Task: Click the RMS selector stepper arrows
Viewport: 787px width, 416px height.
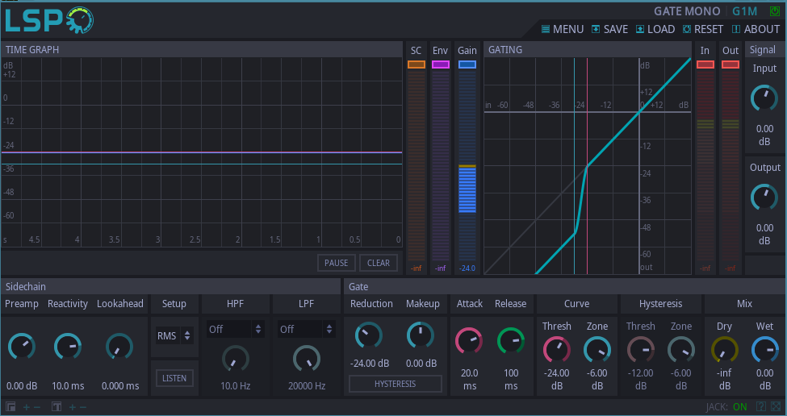Action: pos(187,335)
